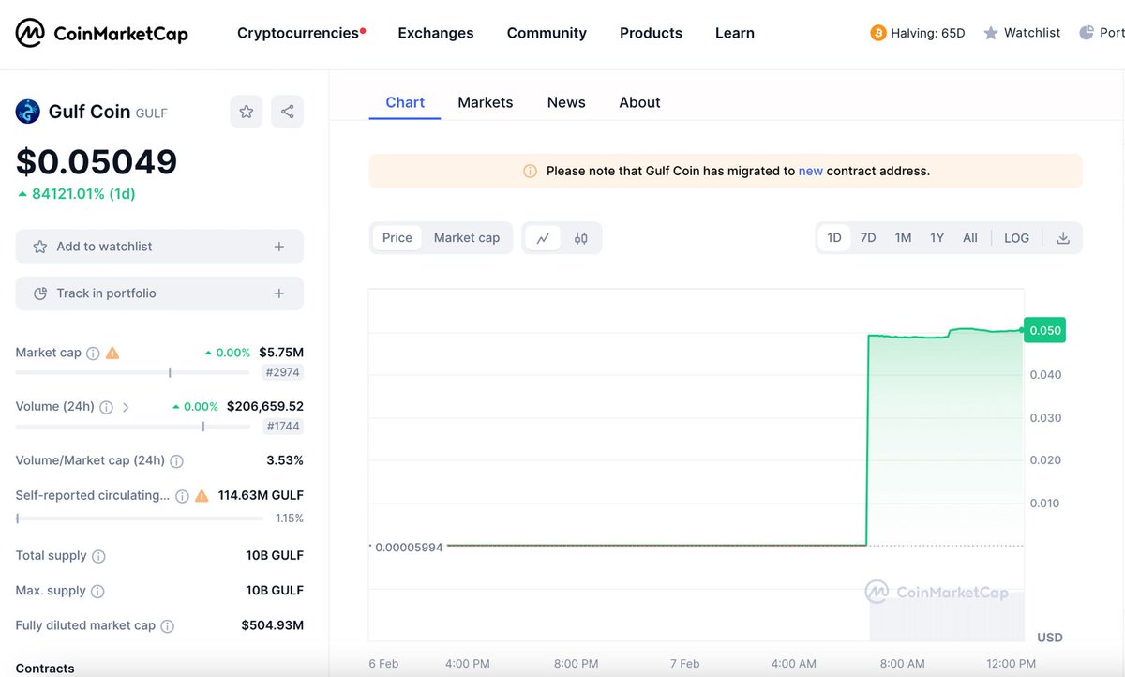Click the Total supply info icon
This screenshot has height=677, width=1125.
point(98,556)
